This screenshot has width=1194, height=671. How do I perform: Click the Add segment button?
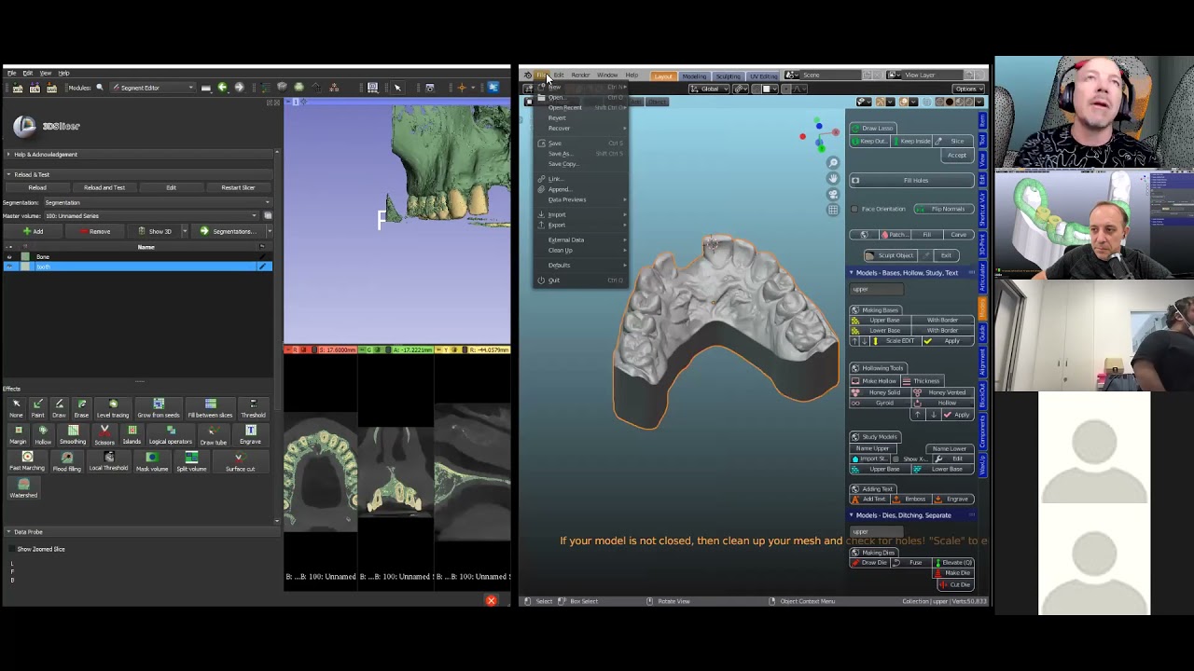click(33, 231)
